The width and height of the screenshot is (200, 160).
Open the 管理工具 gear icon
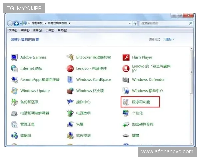pos(14,124)
